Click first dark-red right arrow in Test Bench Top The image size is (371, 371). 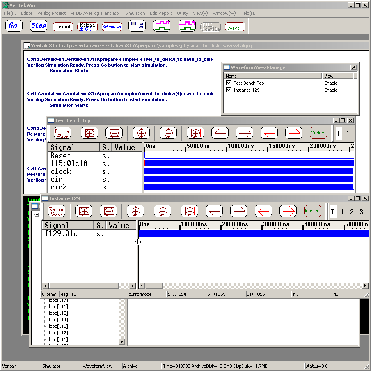tap(245, 133)
